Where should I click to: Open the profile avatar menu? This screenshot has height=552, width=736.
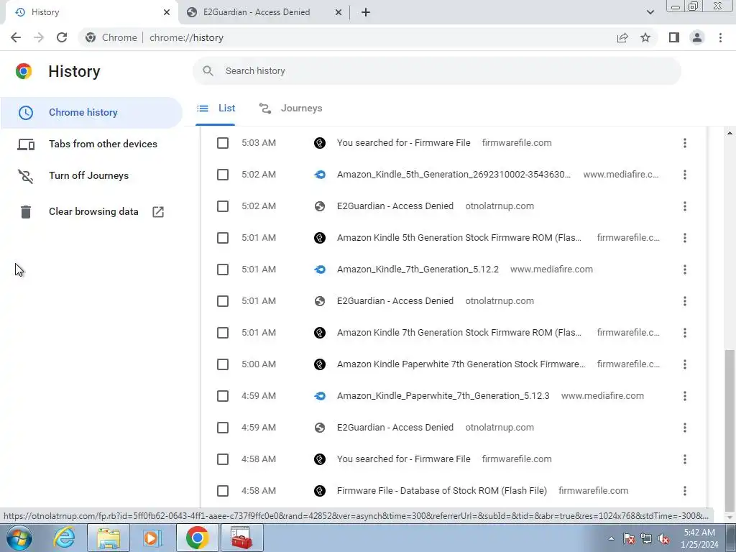click(697, 37)
